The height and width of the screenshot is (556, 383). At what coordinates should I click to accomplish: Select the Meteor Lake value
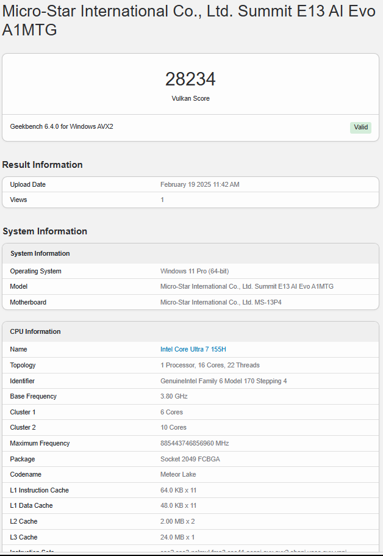178,474
